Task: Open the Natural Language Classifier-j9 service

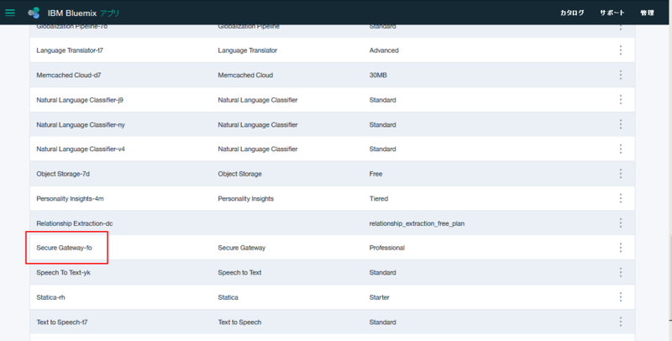Action: (x=80, y=100)
